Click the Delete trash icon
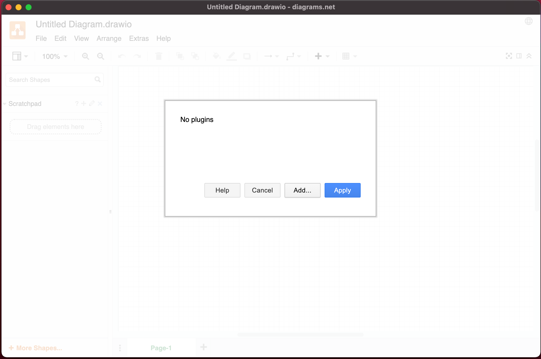541x359 pixels. coord(159,56)
